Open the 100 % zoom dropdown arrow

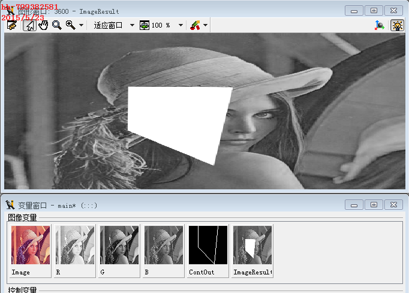tap(181, 25)
